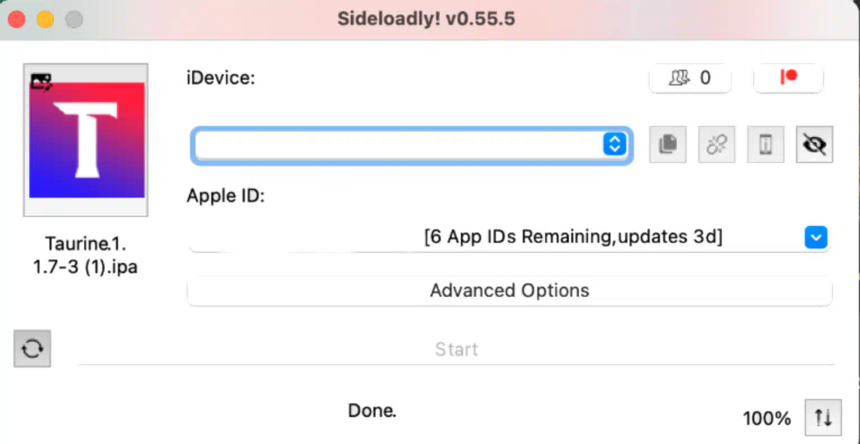This screenshot has height=444, width=860.
Task: Open the iDevice selection dropdown
Action: point(399,146)
